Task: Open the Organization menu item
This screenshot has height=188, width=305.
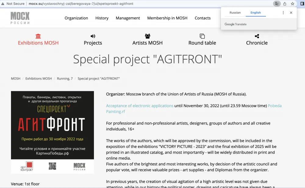Action: 76,18
